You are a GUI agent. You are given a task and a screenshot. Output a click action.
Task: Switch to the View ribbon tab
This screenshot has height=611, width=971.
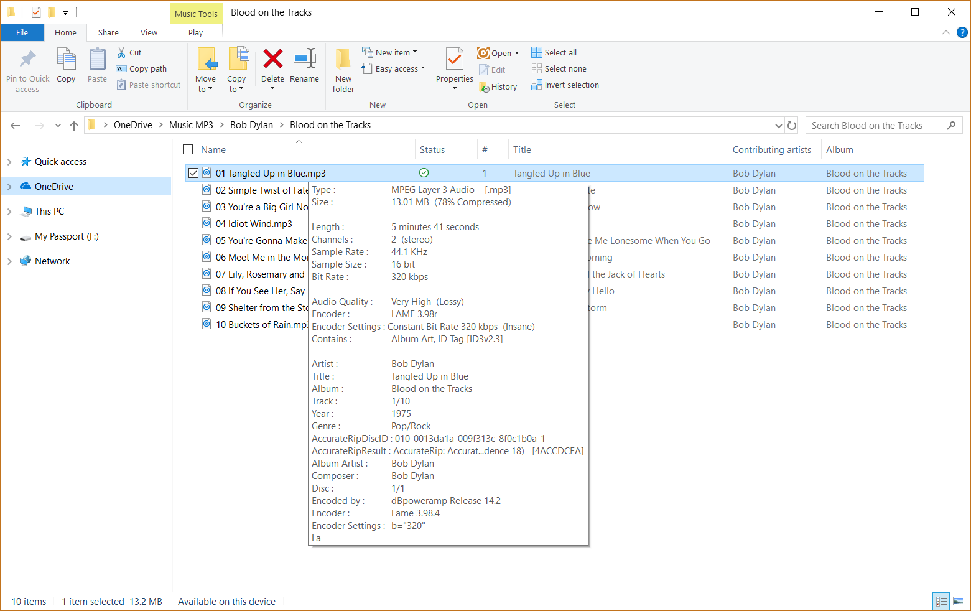click(149, 32)
